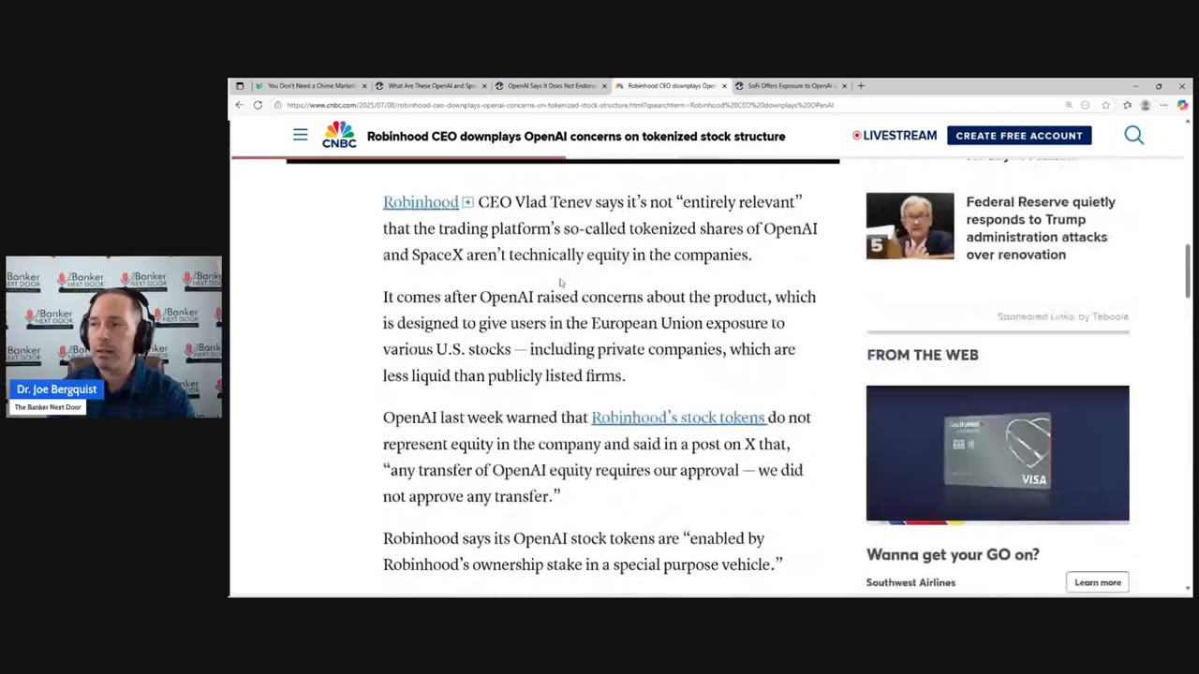Click the page vertical scrollbar thumb

click(x=1188, y=271)
